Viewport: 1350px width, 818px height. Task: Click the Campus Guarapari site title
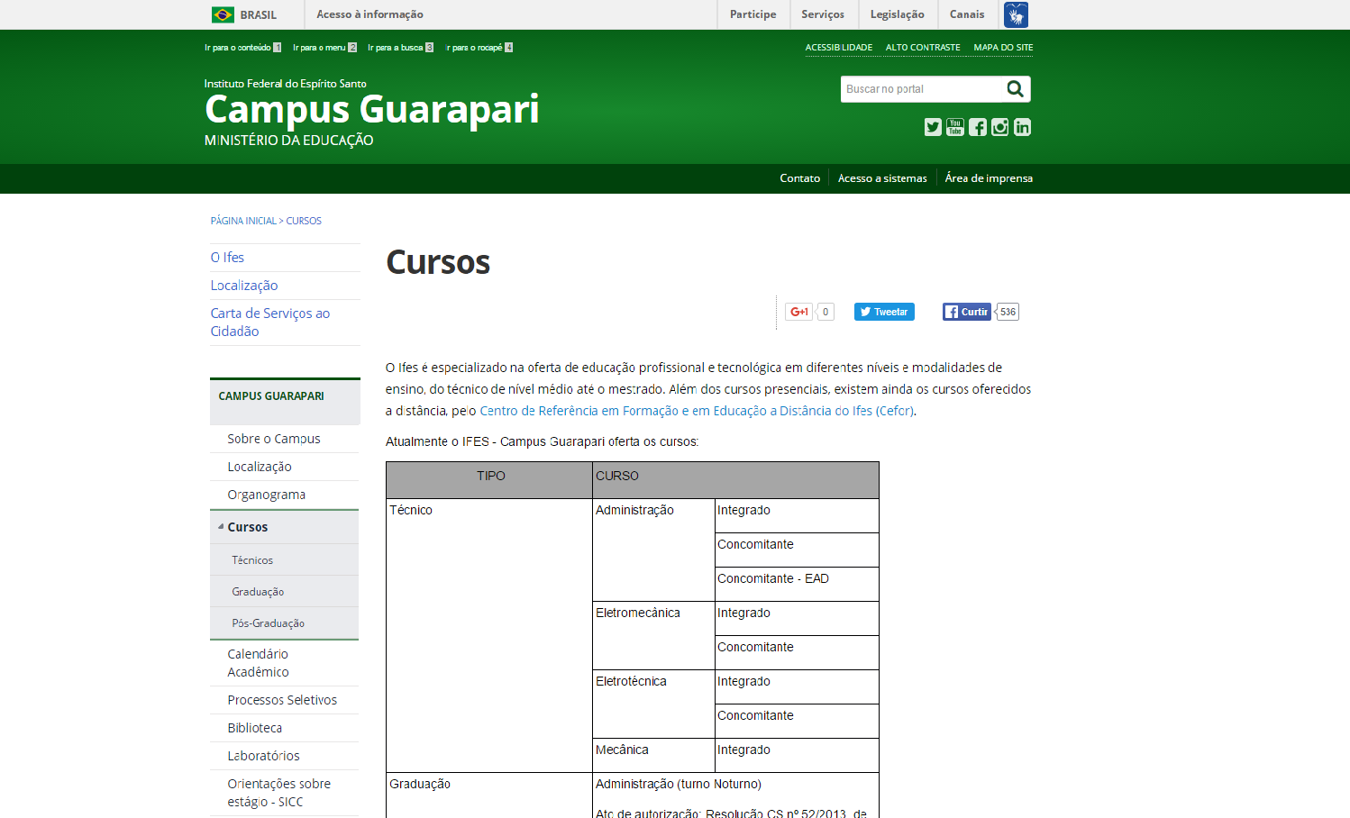(x=371, y=109)
